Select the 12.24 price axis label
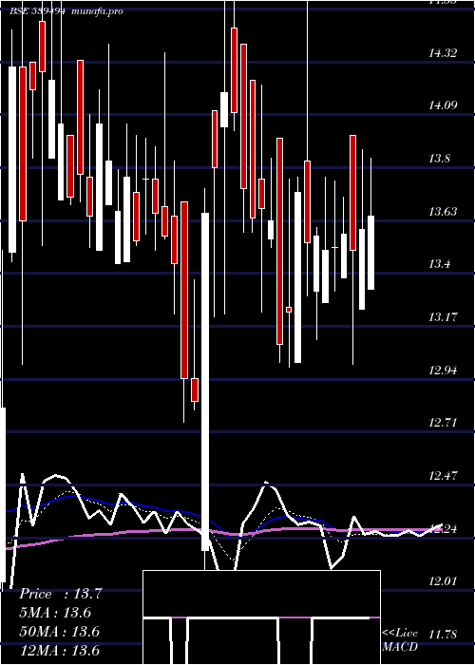The width and height of the screenshot is (475, 665). [x=443, y=529]
